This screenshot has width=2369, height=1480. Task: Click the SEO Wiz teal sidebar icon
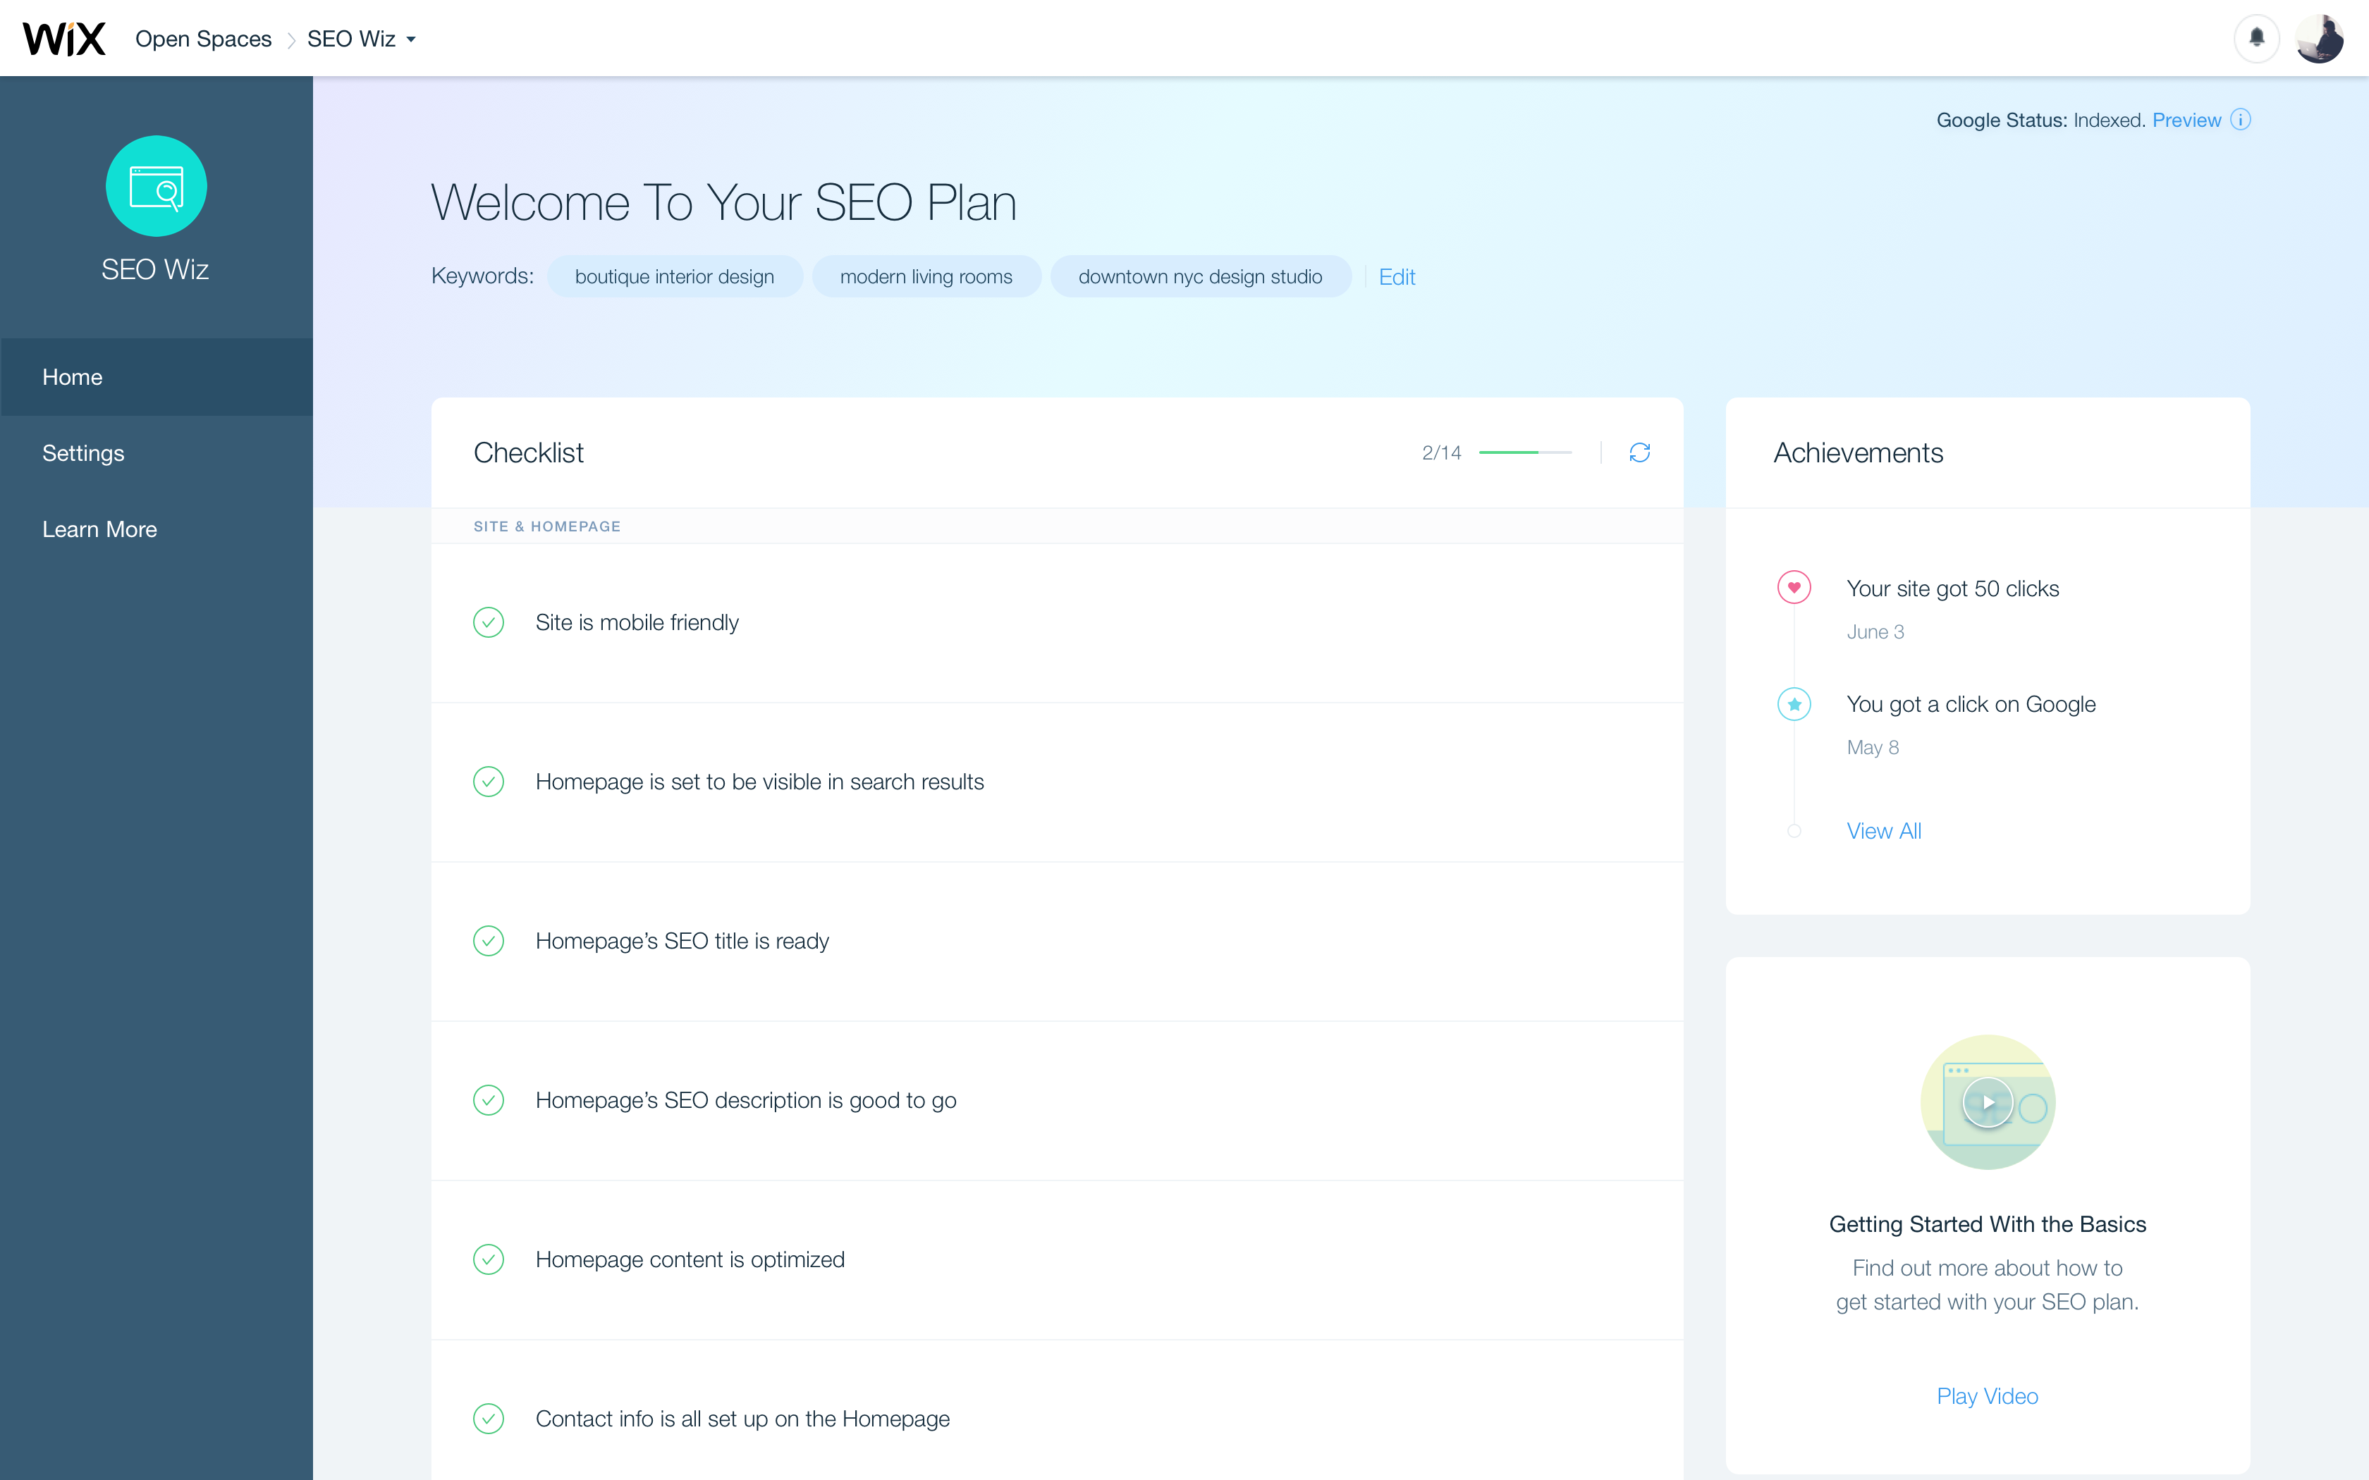click(x=157, y=186)
